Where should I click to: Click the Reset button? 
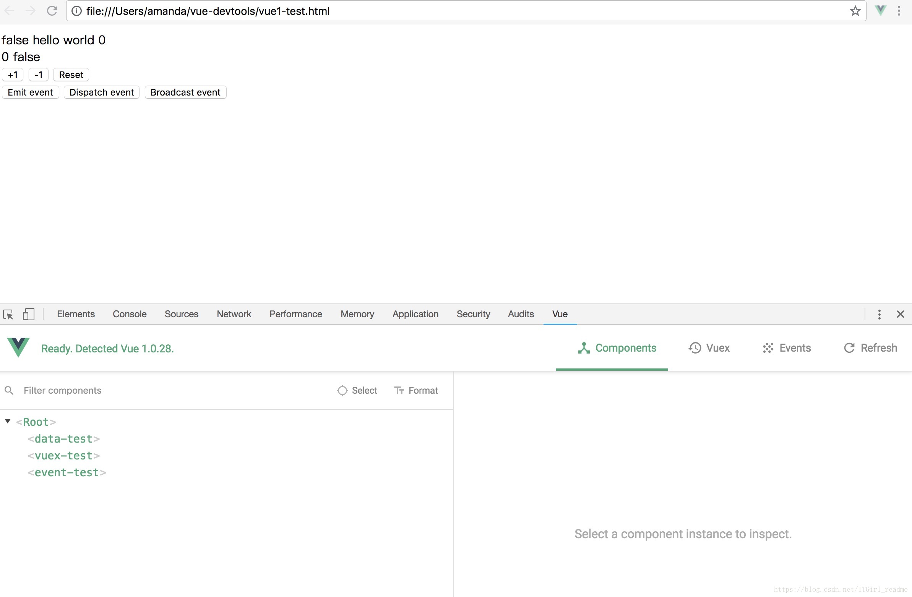71,75
